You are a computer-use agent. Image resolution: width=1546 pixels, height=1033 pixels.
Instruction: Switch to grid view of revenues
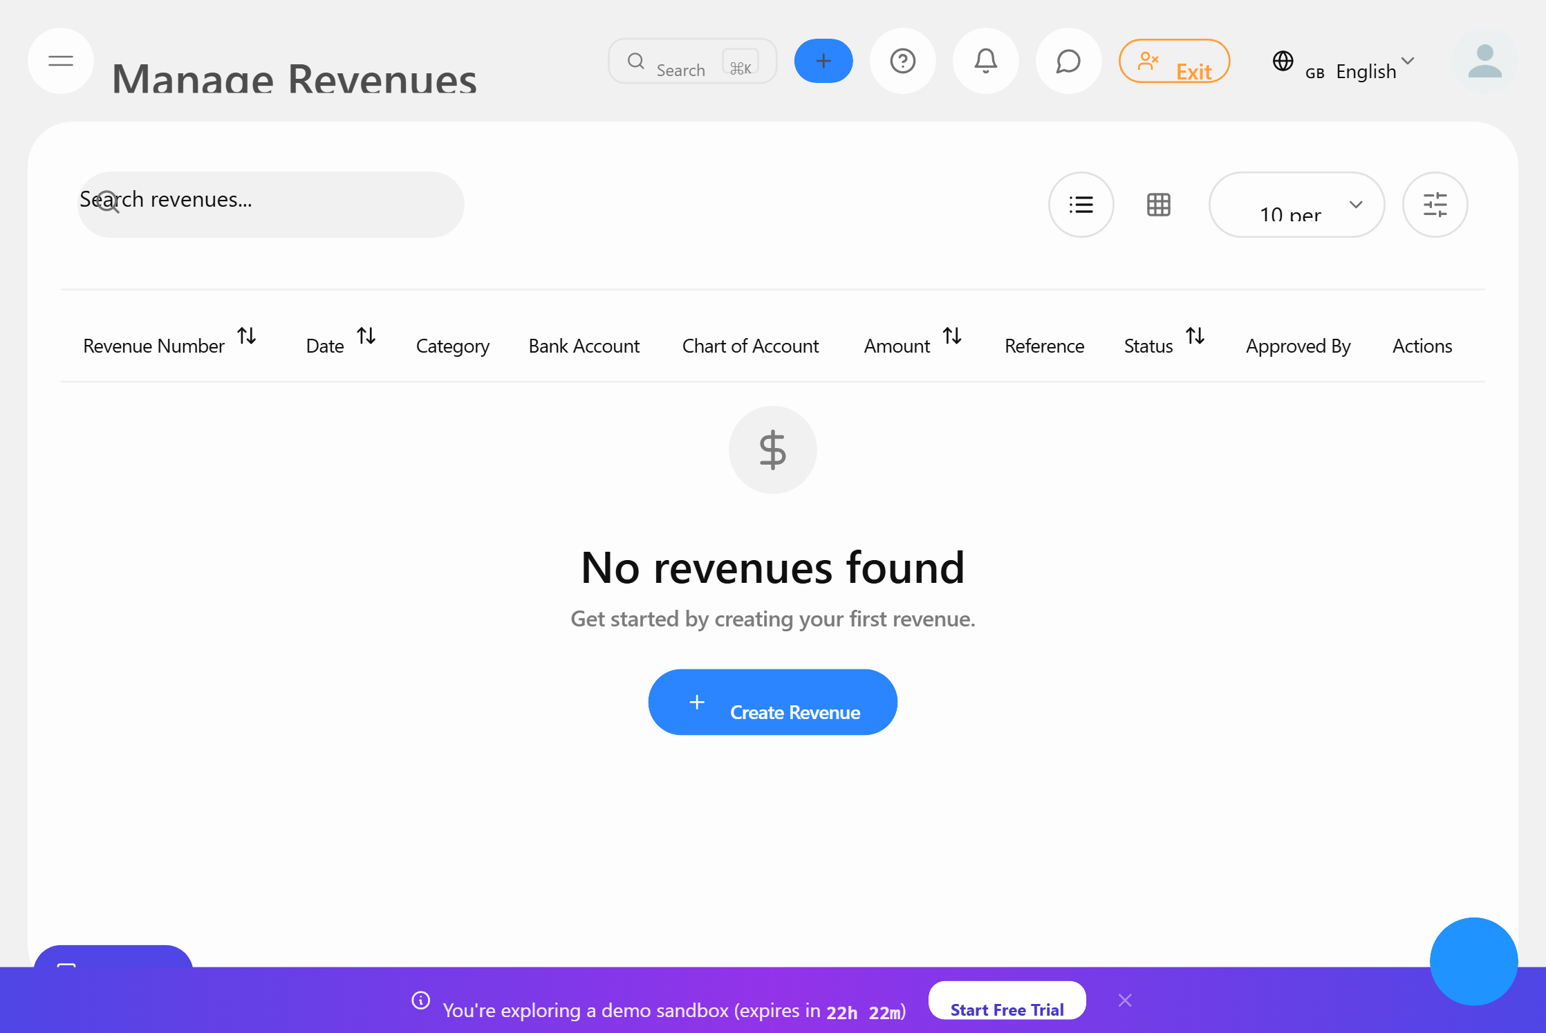pyautogui.click(x=1159, y=205)
